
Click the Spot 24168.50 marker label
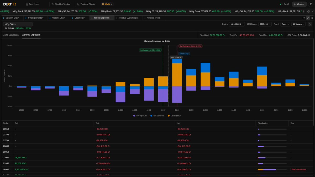176,57
